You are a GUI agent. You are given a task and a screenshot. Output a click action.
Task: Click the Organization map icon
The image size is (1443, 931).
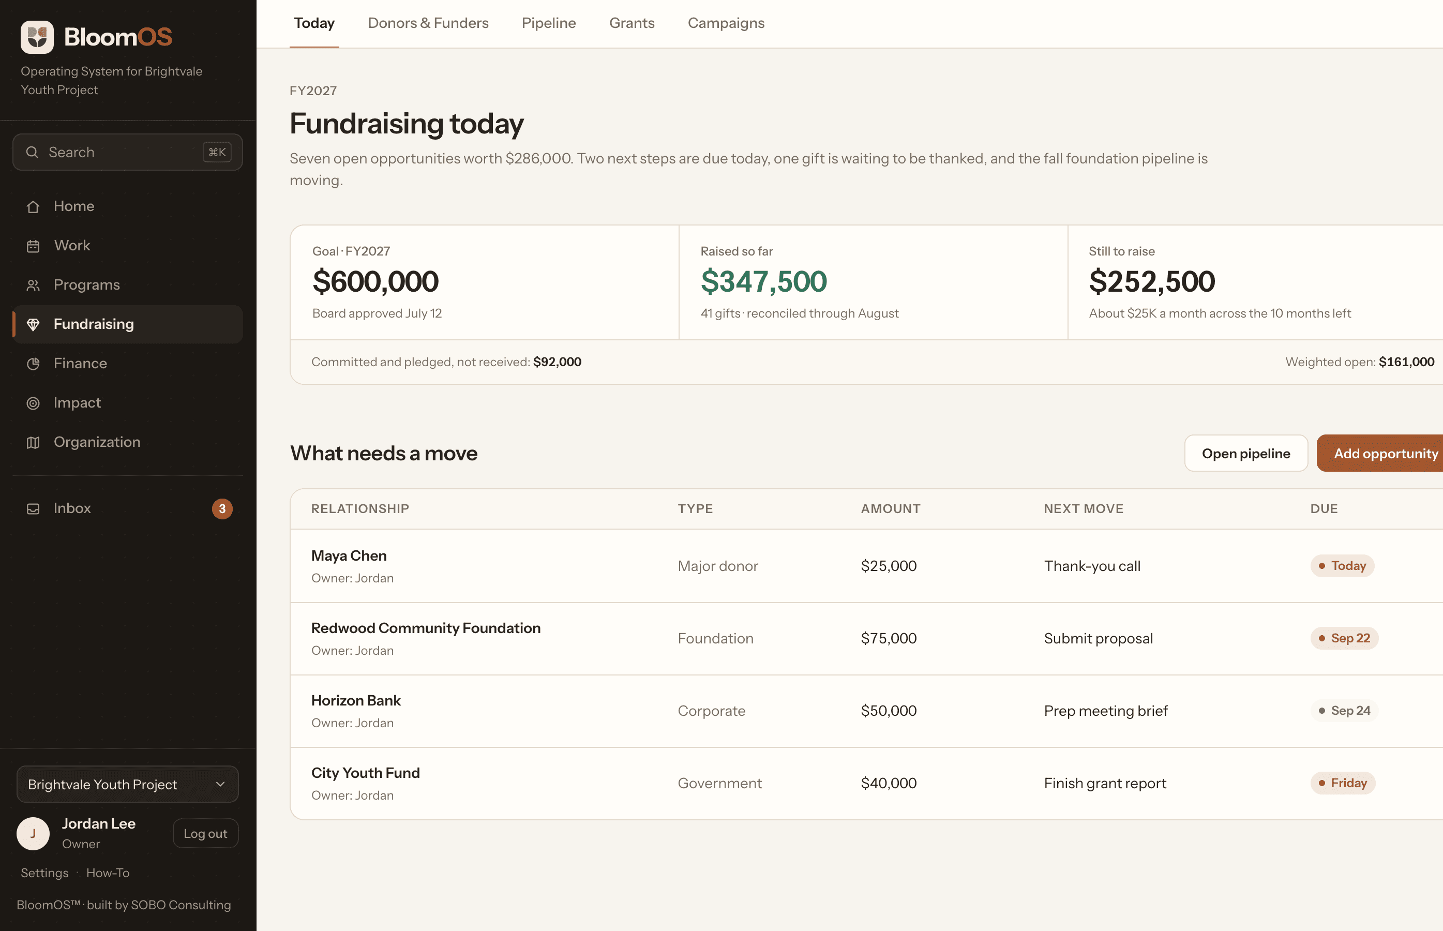33,443
